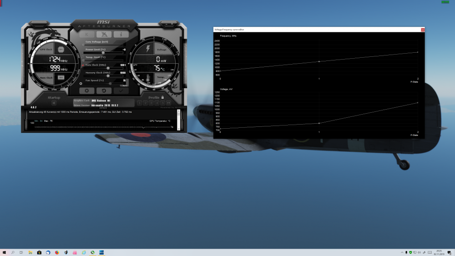Open Firefox from the Windows taskbar

(x=57, y=252)
